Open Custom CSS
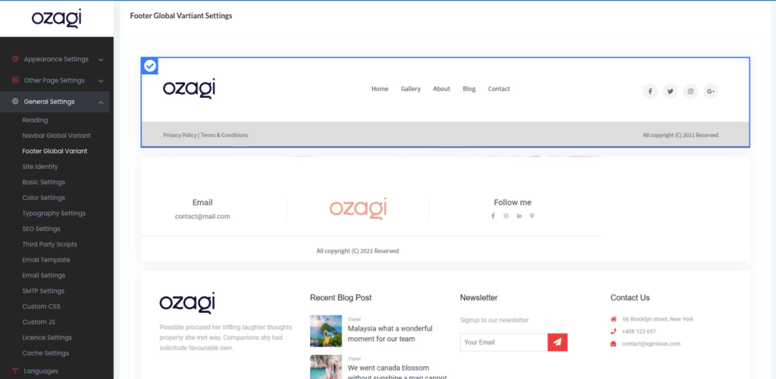776x379 pixels. pyautogui.click(x=41, y=306)
